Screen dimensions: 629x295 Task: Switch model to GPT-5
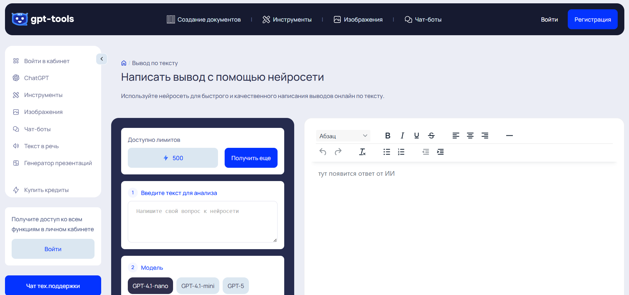pos(236,286)
